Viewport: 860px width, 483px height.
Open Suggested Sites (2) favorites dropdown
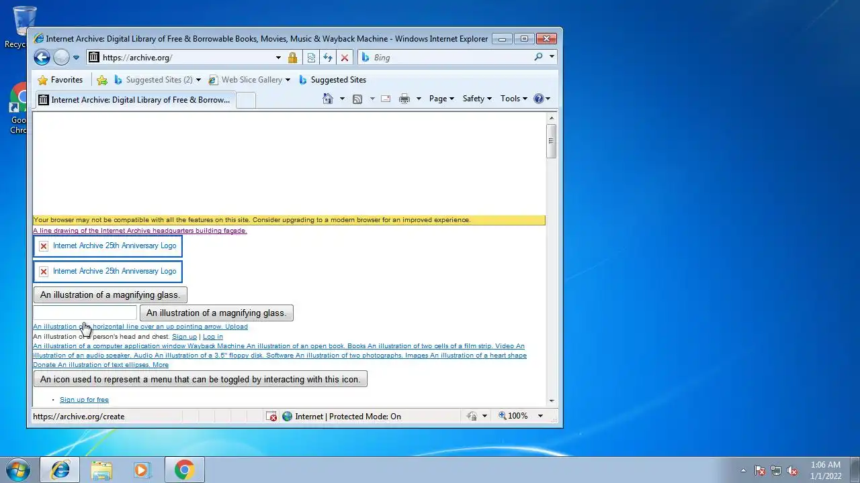[158, 80]
